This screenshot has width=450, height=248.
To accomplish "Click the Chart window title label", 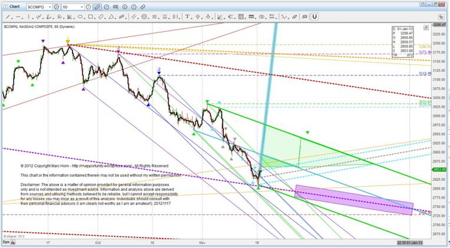I will pyautogui.click(x=14, y=6).
